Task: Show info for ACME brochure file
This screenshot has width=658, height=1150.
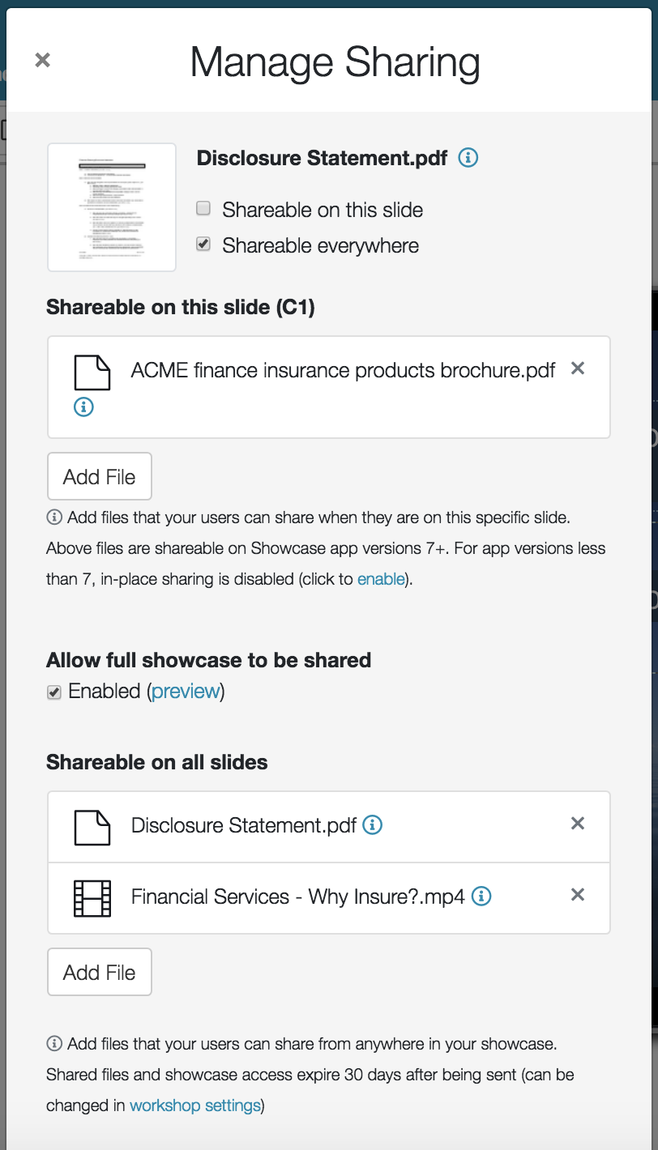Action: (83, 407)
